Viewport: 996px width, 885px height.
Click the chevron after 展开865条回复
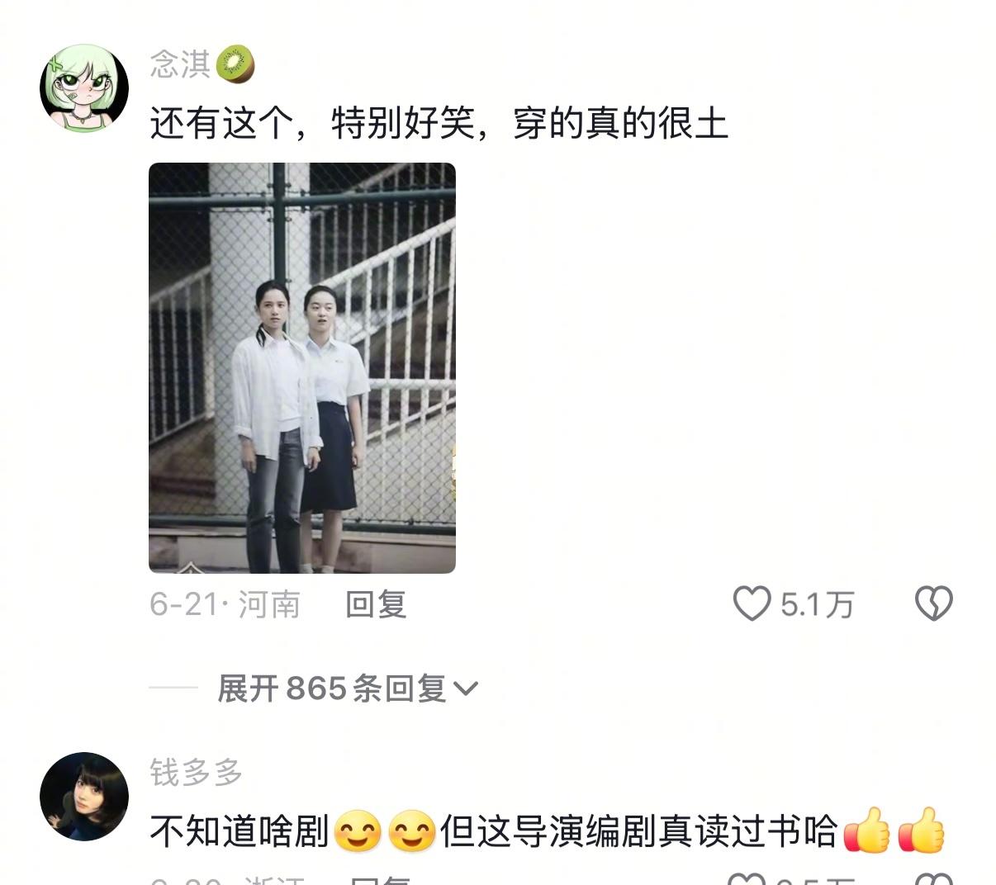(x=467, y=689)
